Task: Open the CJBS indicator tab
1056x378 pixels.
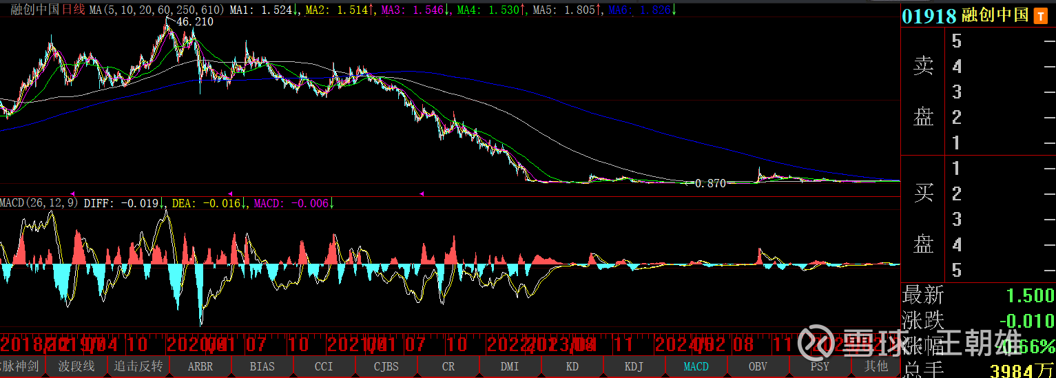Action: pyautogui.click(x=386, y=366)
